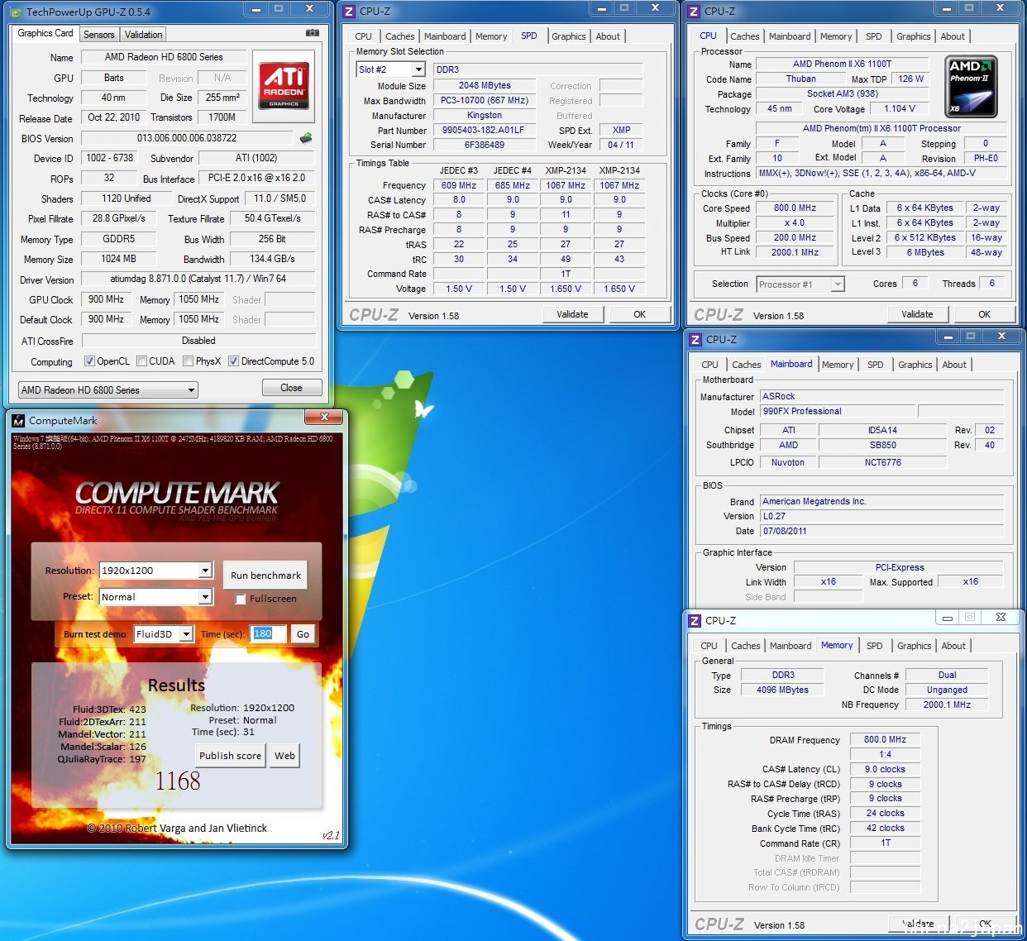The width and height of the screenshot is (1027, 941).
Task: Switch to the Sensors tab in GPU-Z
Action: click(x=99, y=35)
